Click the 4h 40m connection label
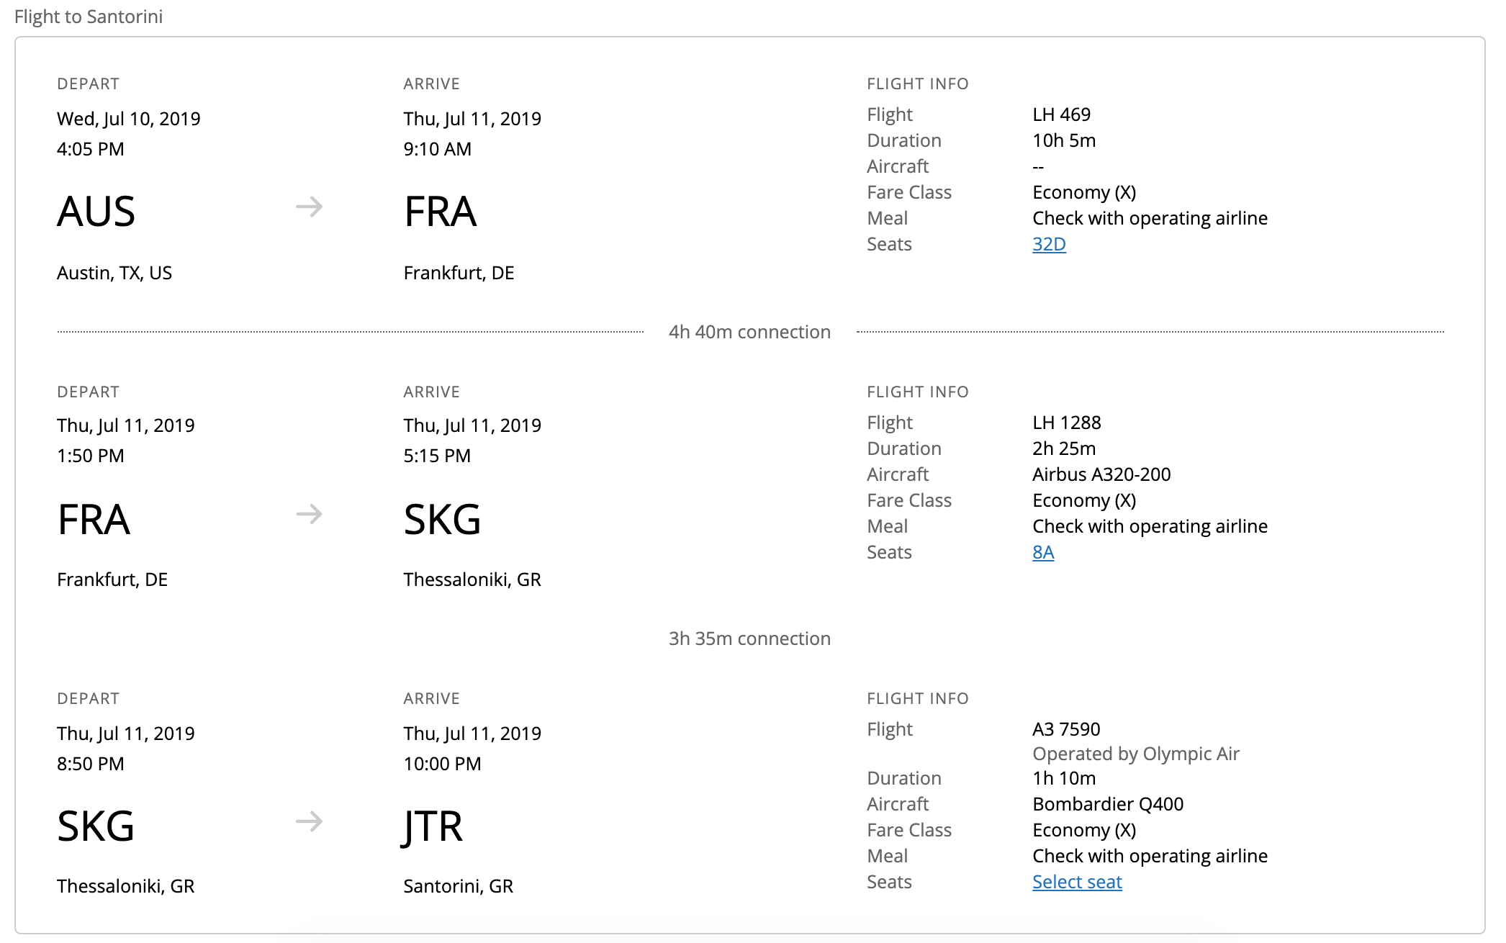This screenshot has width=1506, height=943. click(x=749, y=332)
